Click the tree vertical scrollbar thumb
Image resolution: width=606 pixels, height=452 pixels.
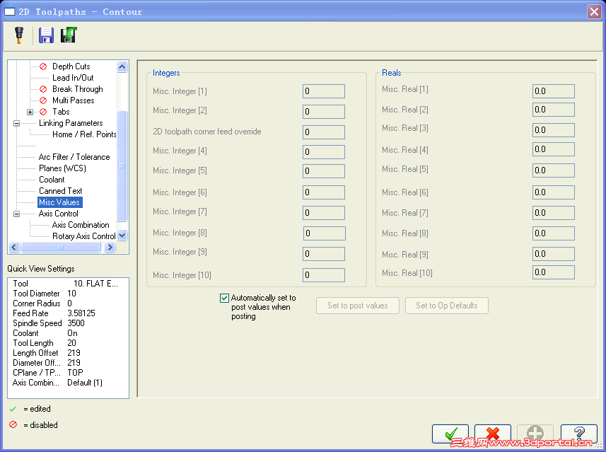tap(122, 166)
